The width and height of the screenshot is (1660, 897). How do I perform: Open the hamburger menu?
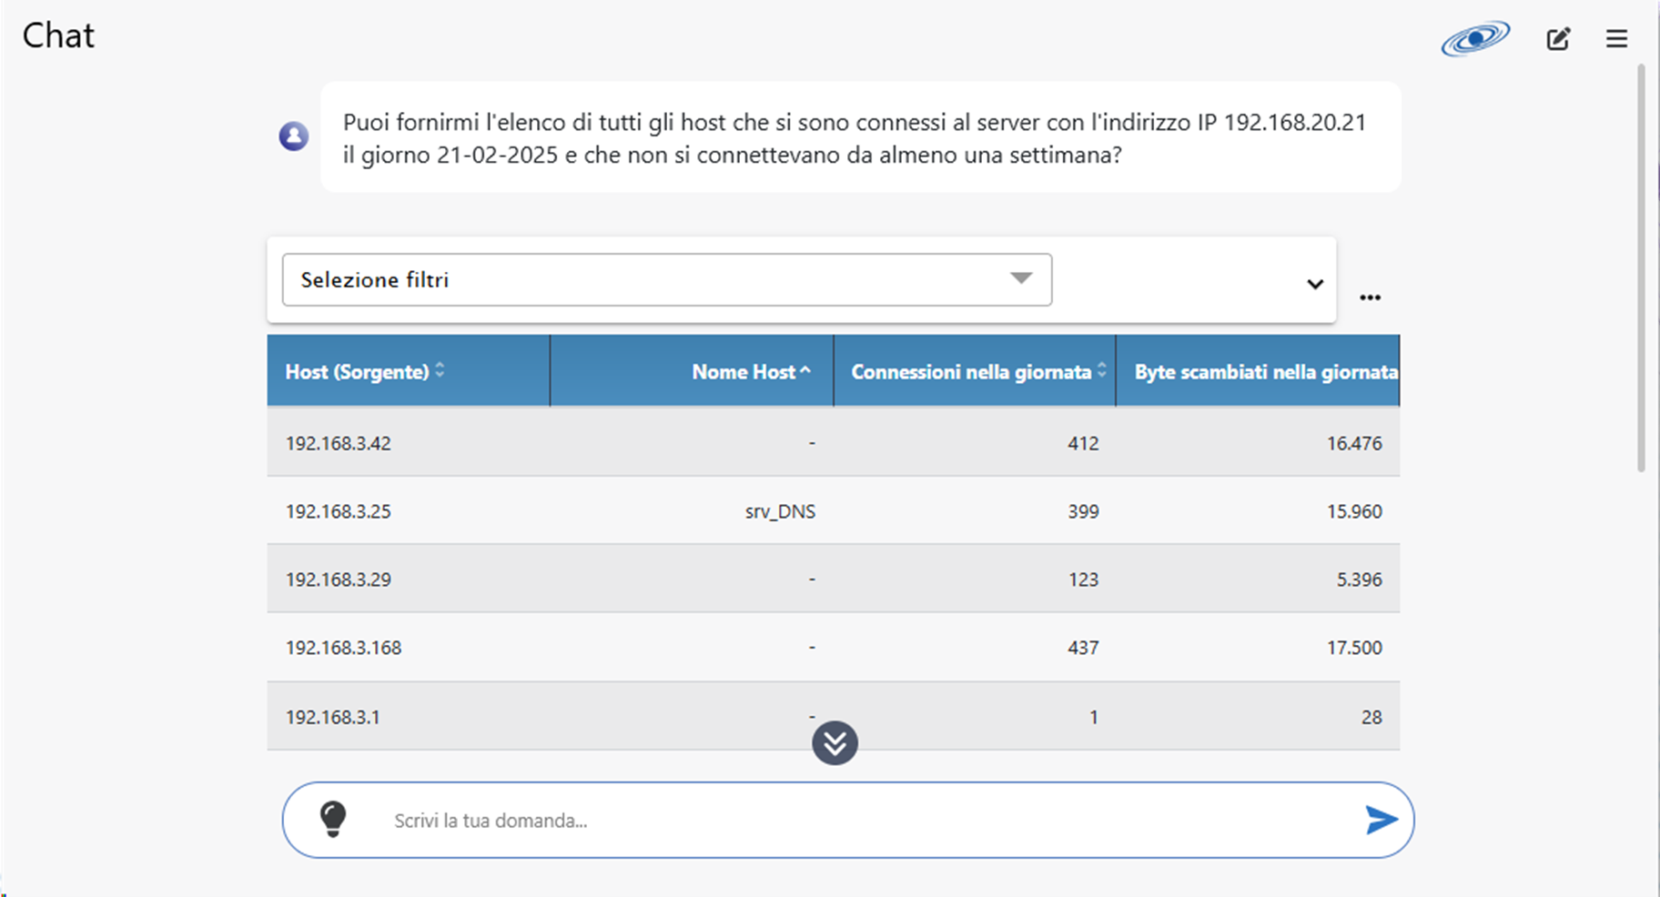(x=1616, y=38)
